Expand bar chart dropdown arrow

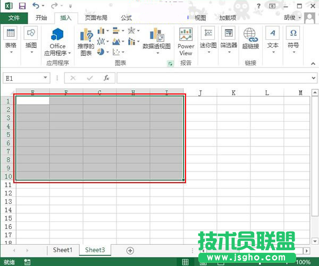pos(123,31)
